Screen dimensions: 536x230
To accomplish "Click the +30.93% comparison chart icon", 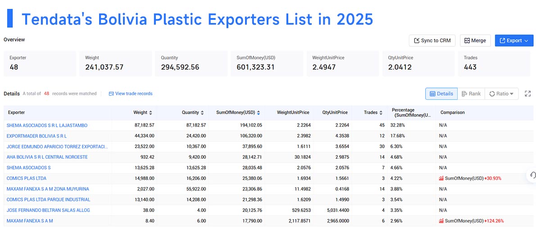I will (441, 178).
